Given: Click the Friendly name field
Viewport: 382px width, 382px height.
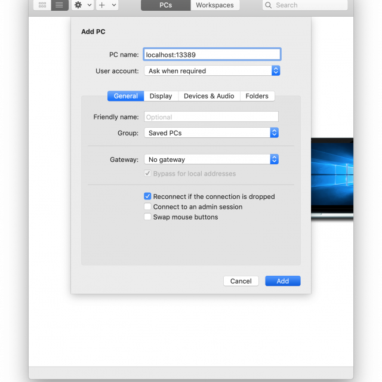Looking at the screenshot, I should pyautogui.click(x=211, y=117).
